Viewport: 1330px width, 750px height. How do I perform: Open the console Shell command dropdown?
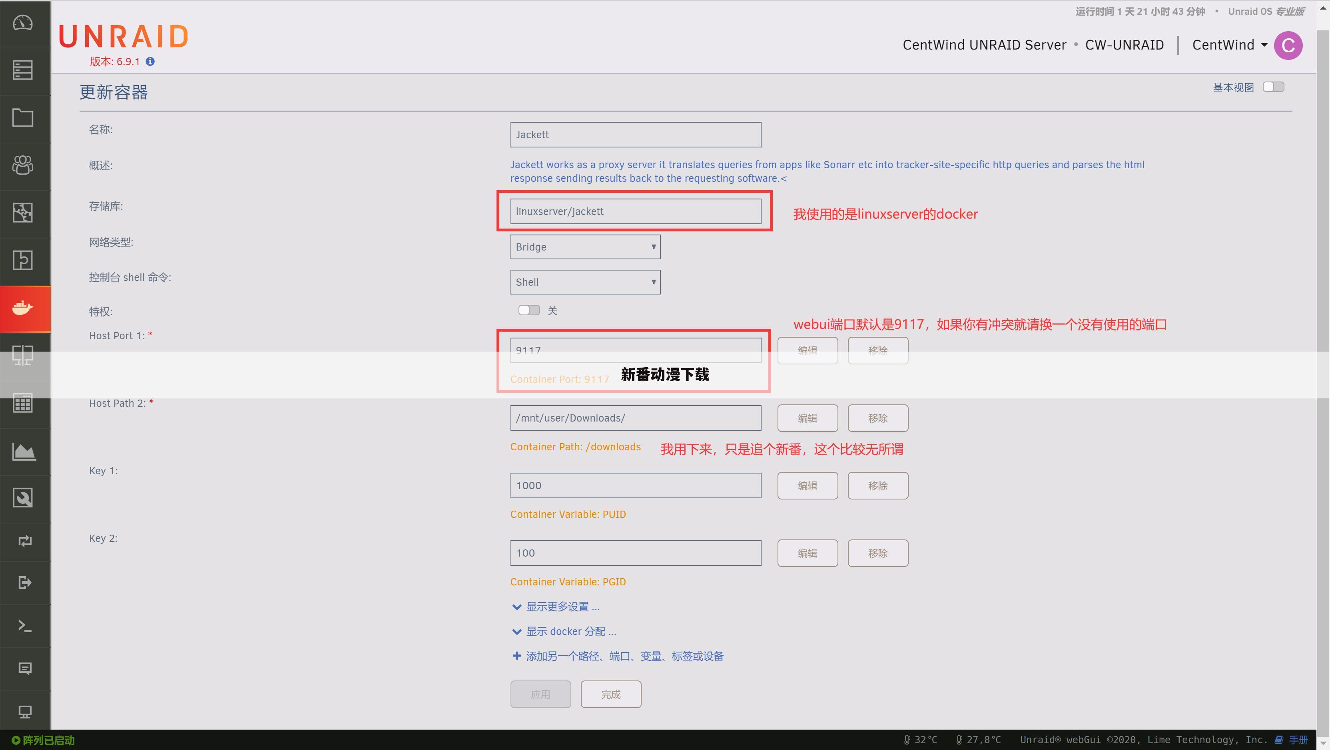point(585,282)
